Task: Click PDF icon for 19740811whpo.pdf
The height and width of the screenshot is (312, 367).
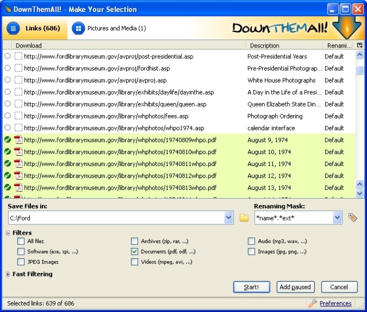Action: (x=18, y=164)
